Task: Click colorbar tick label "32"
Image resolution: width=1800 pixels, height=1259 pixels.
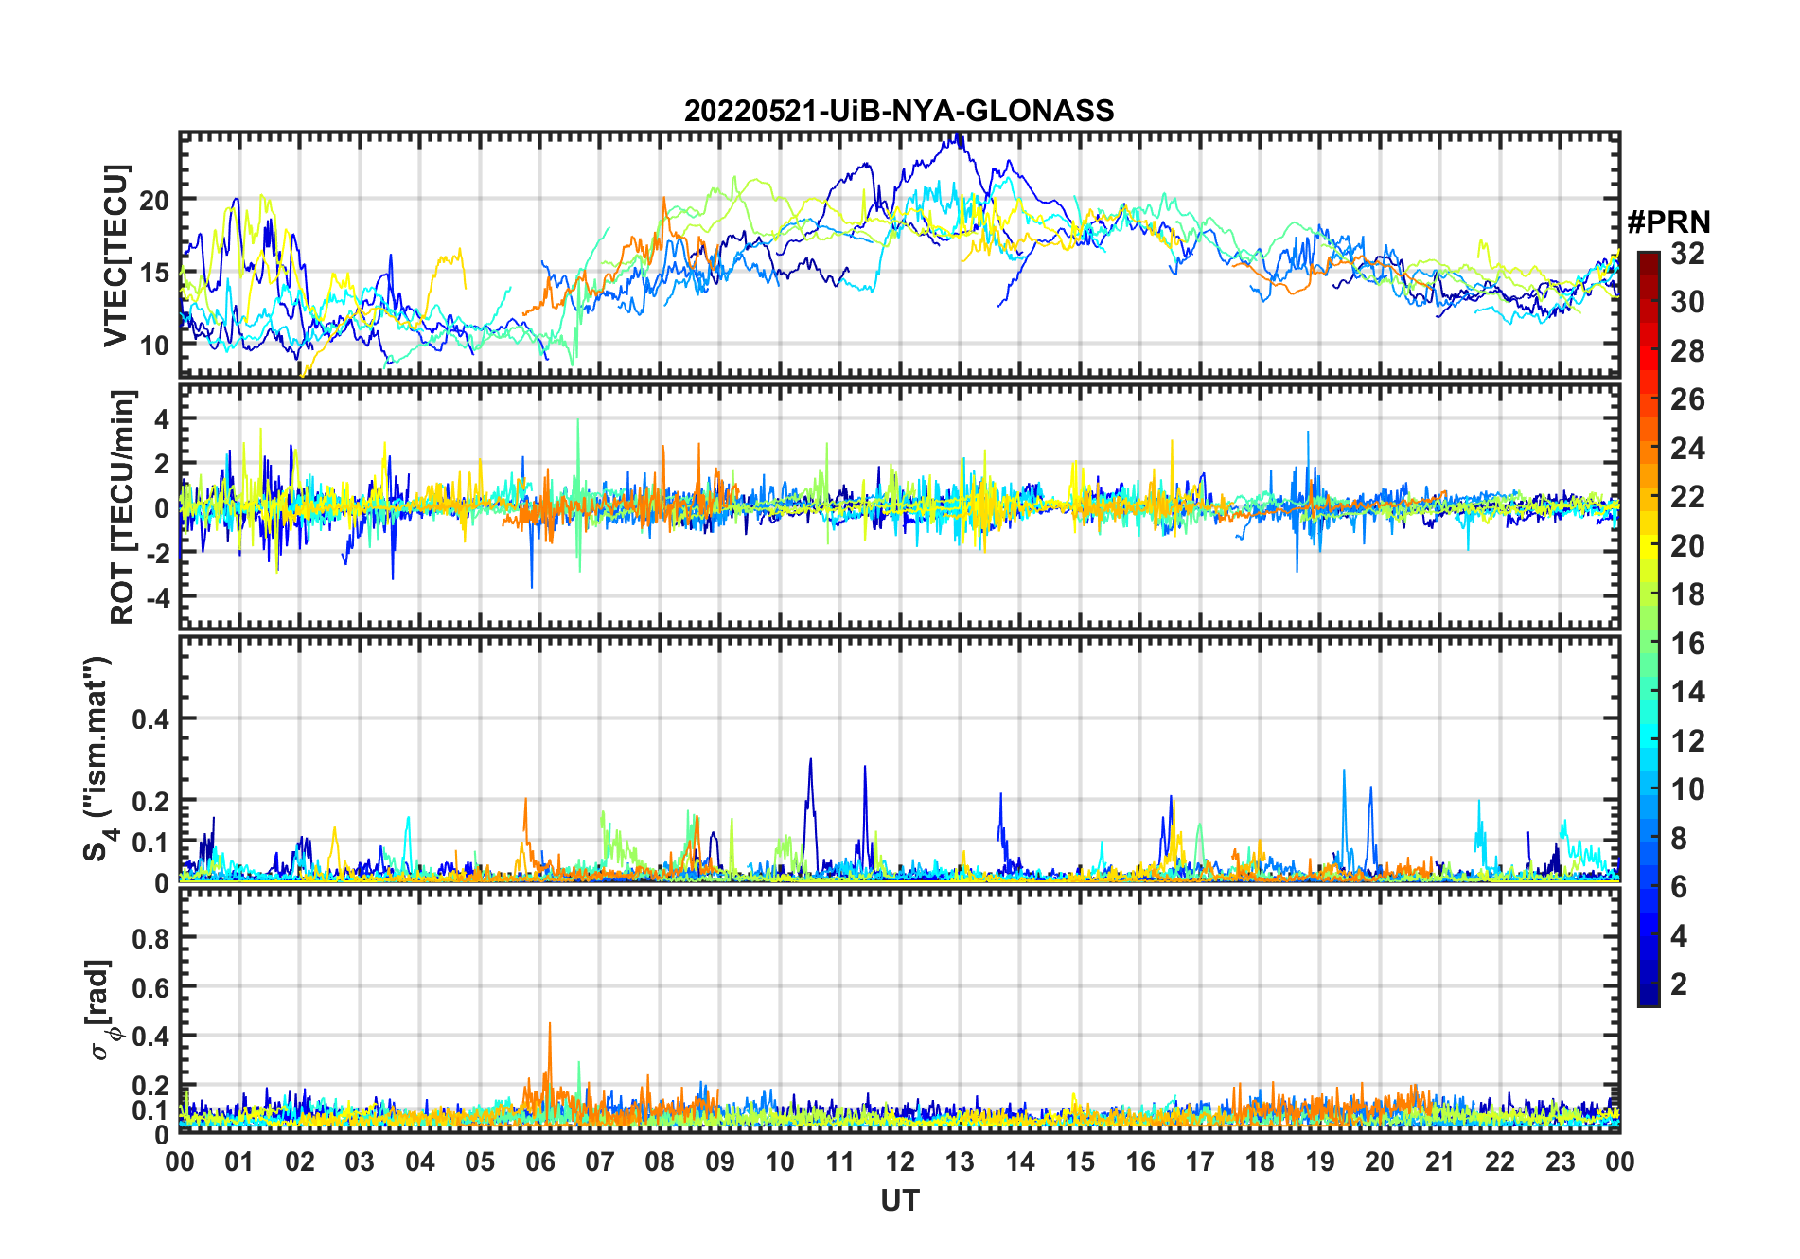Action: click(x=1687, y=253)
